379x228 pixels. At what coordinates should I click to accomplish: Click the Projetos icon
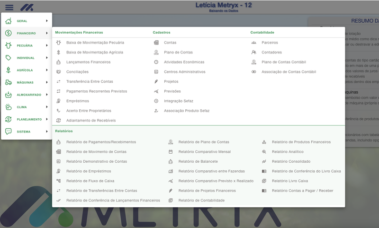(156, 81)
